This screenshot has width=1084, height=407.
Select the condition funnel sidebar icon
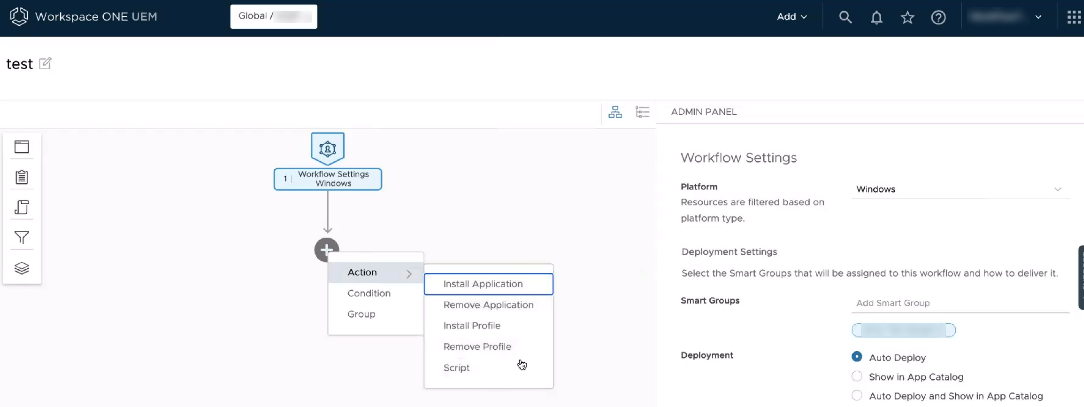click(x=22, y=237)
